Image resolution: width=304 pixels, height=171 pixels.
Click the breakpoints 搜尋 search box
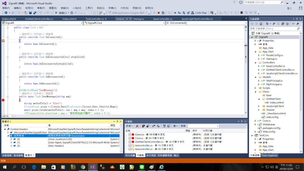click(x=203, y=126)
